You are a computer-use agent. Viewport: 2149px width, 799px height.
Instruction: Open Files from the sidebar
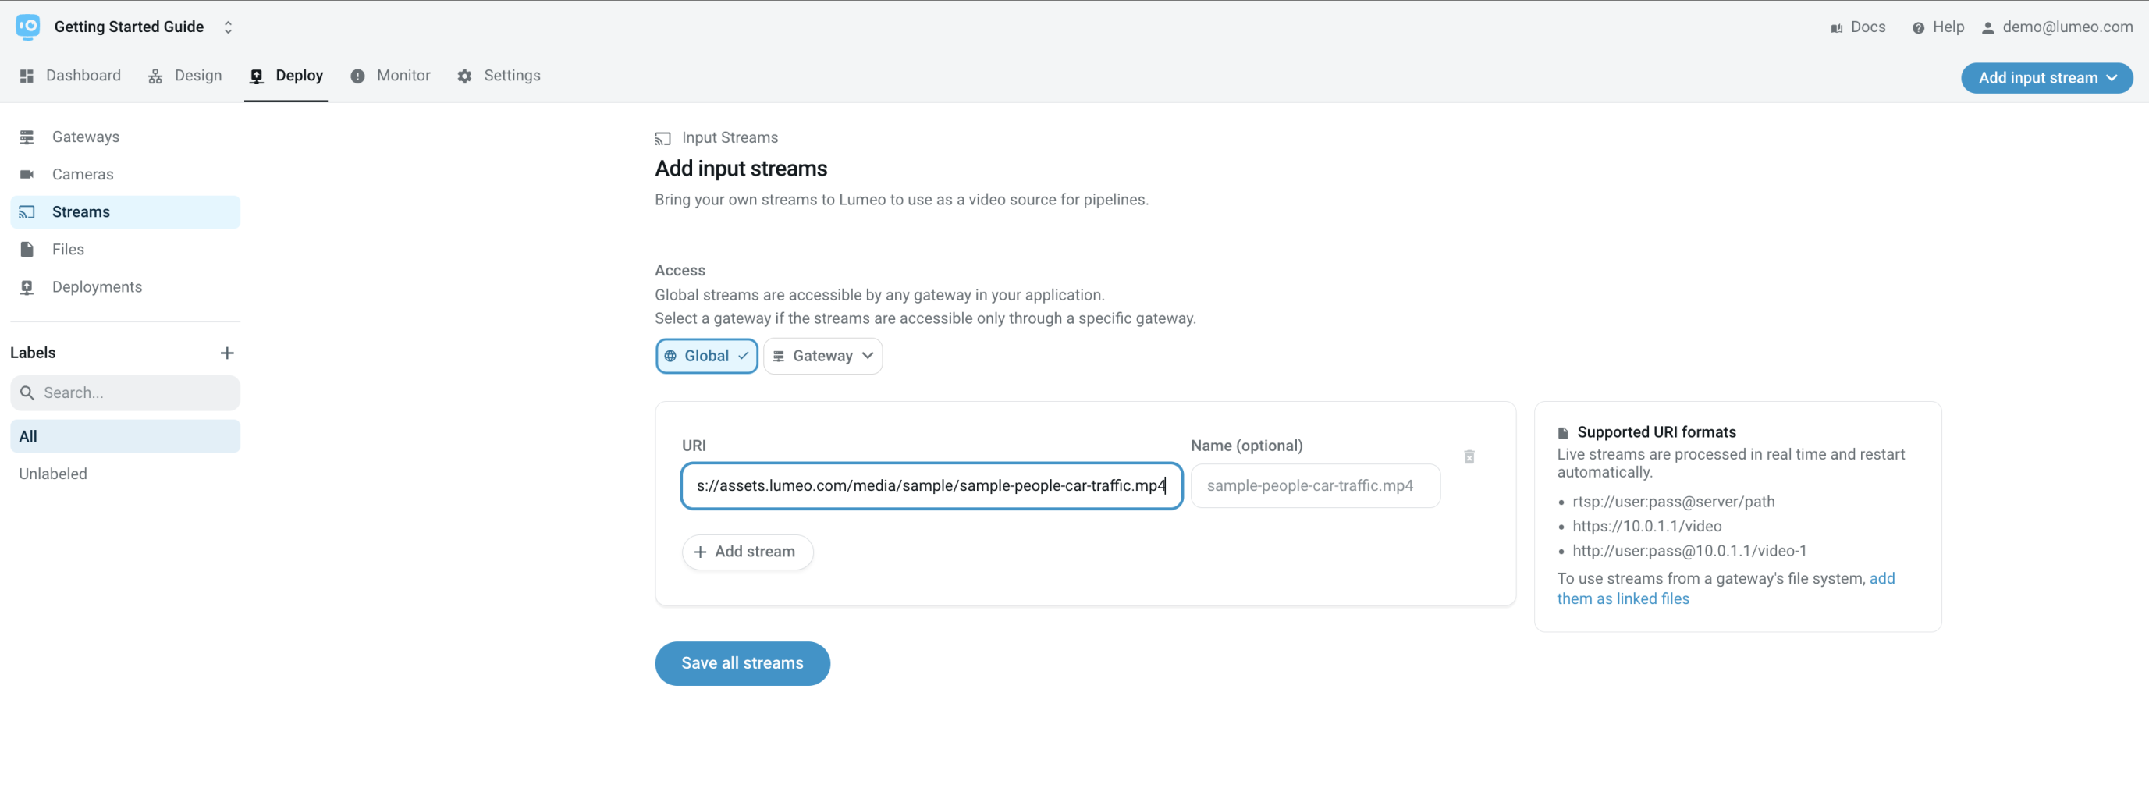click(68, 250)
